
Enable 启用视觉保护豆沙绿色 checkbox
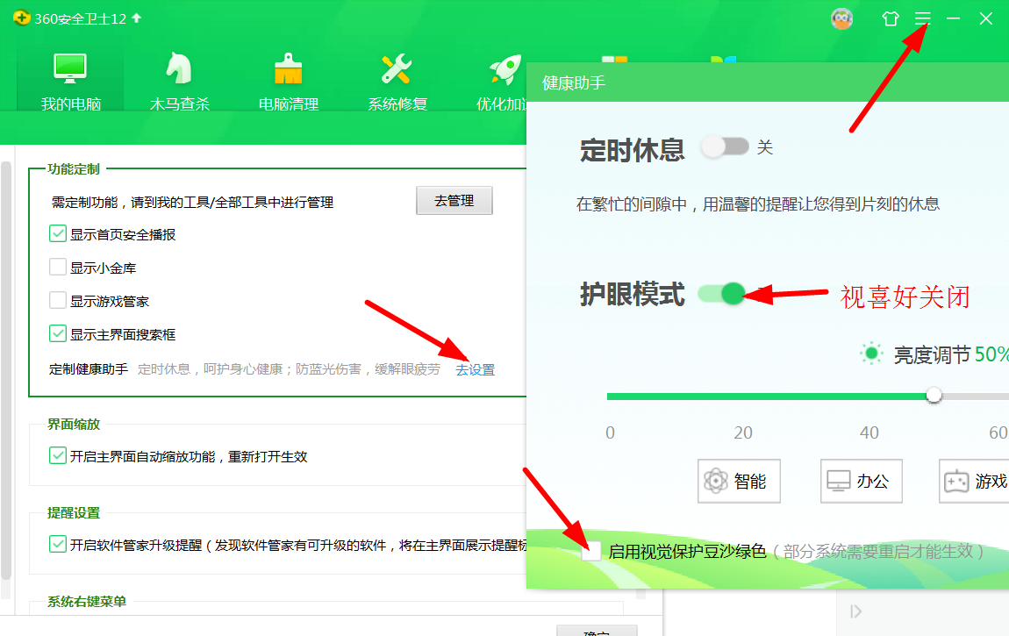tap(590, 551)
